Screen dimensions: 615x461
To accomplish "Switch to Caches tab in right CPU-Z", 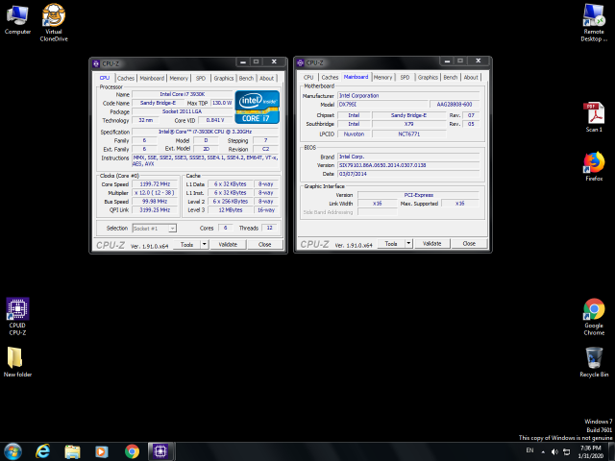I will click(330, 77).
